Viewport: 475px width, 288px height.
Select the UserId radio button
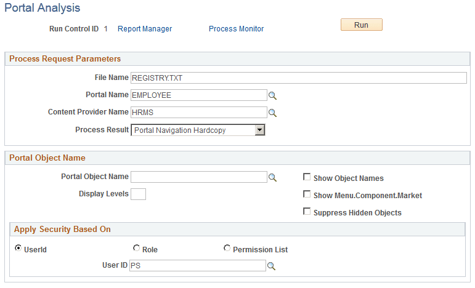tap(18, 249)
